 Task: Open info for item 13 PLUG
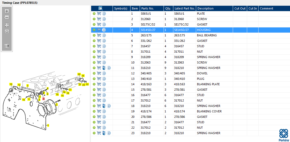click(104, 79)
